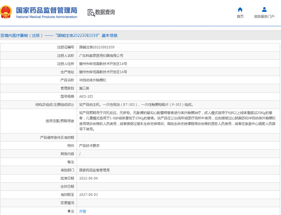This screenshot has height=215, width=281.
Task: Click the small icon before 境内医疗器械 heading
Action: [2, 35]
